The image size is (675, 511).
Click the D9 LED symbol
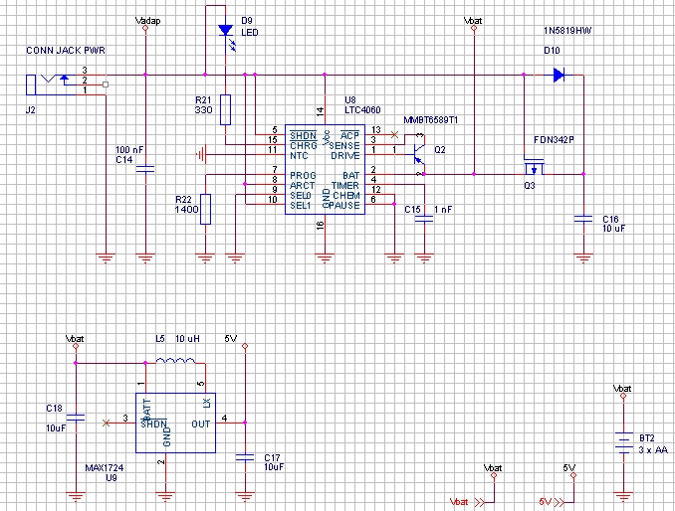pyautogui.click(x=227, y=29)
